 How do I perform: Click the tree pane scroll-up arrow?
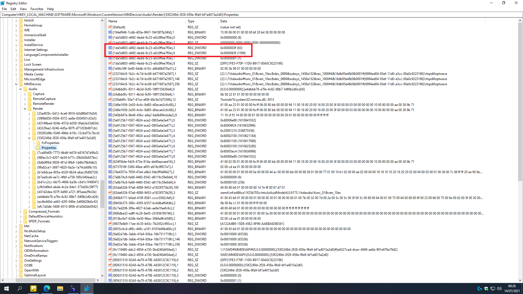(x=102, y=20)
